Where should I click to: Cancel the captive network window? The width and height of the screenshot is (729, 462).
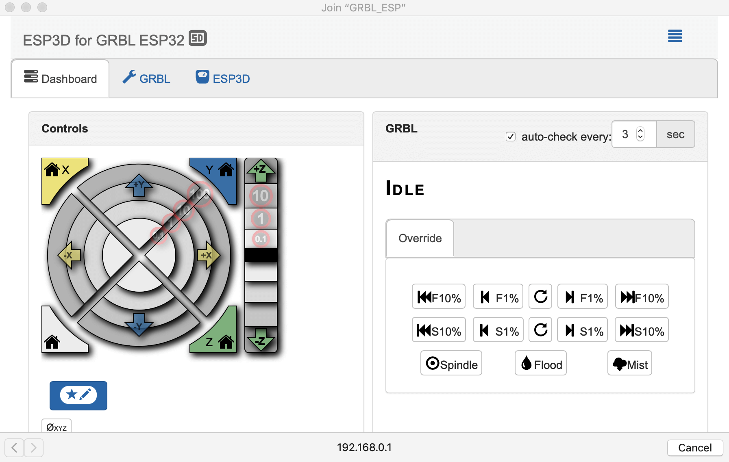[x=695, y=448]
